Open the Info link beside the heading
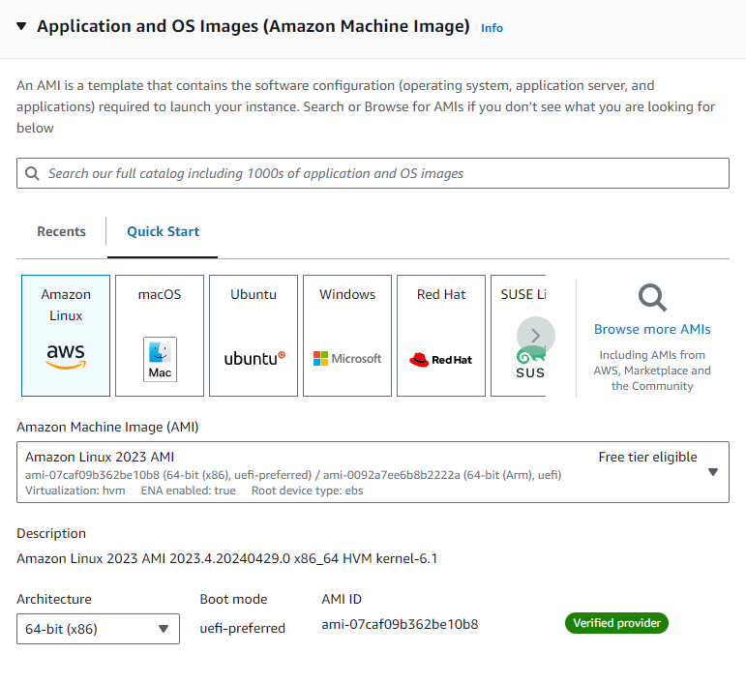Screen dimensions: 746x684 pos(492,28)
